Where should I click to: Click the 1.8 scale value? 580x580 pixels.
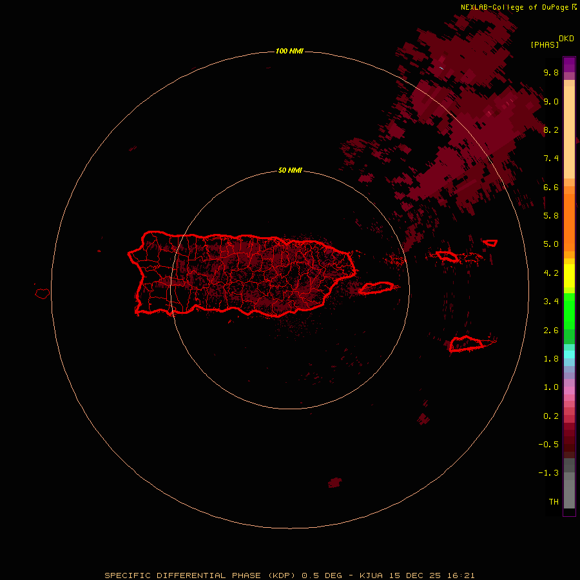pyautogui.click(x=551, y=359)
